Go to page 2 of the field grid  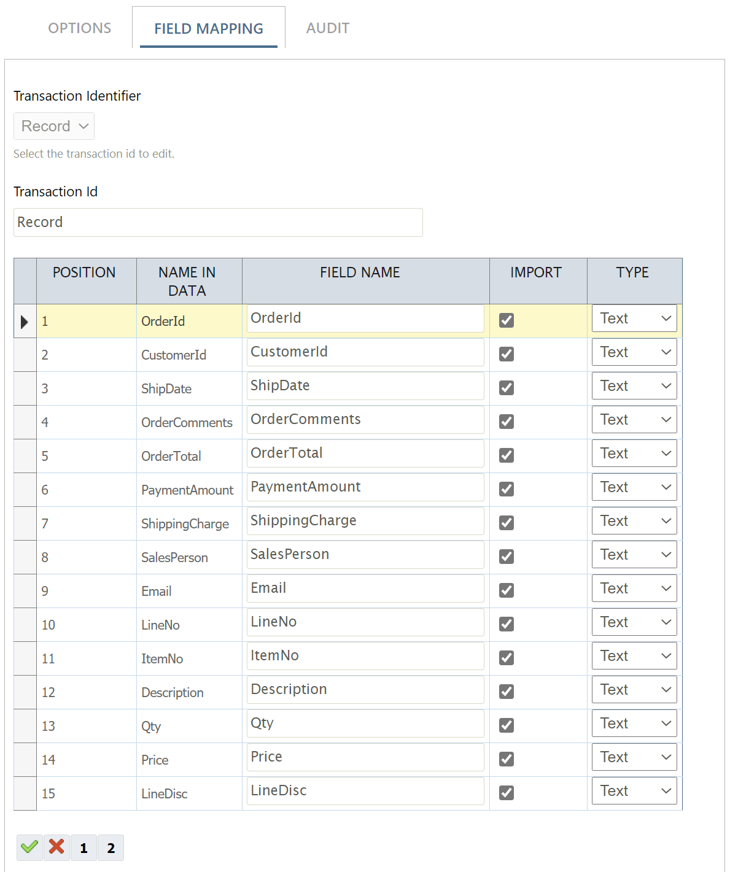111,847
